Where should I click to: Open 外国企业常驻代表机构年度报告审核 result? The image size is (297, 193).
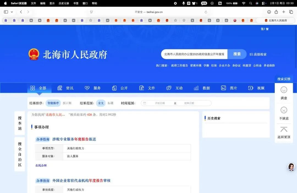click(x=81, y=181)
